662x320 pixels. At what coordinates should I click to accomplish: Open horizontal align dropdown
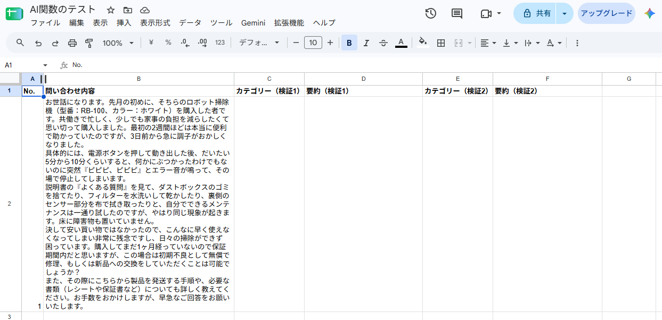coord(488,43)
